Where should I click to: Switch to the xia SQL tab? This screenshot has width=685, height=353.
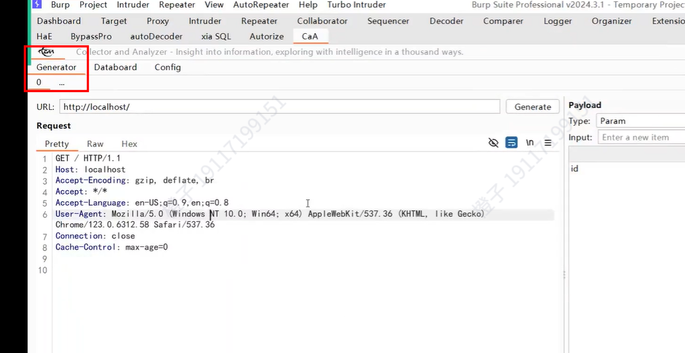tap(216, 36)
